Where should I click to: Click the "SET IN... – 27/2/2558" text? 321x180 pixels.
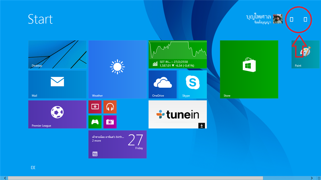tap(174, 62)
